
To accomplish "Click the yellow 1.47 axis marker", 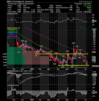I will click(x=94, y=57).
